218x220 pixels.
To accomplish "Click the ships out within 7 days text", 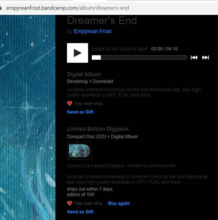I will tap(89, 189).
